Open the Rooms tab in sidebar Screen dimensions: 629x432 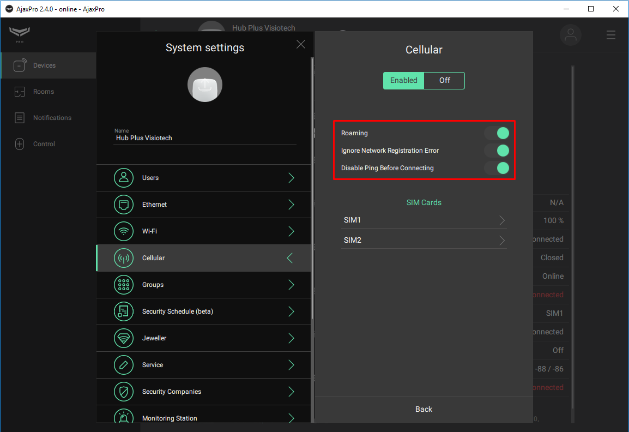pyautogui.click(x=43, y=92)
